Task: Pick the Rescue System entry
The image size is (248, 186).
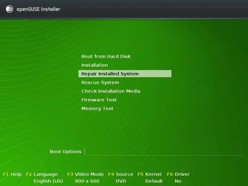Action: [x=100, y=82]
